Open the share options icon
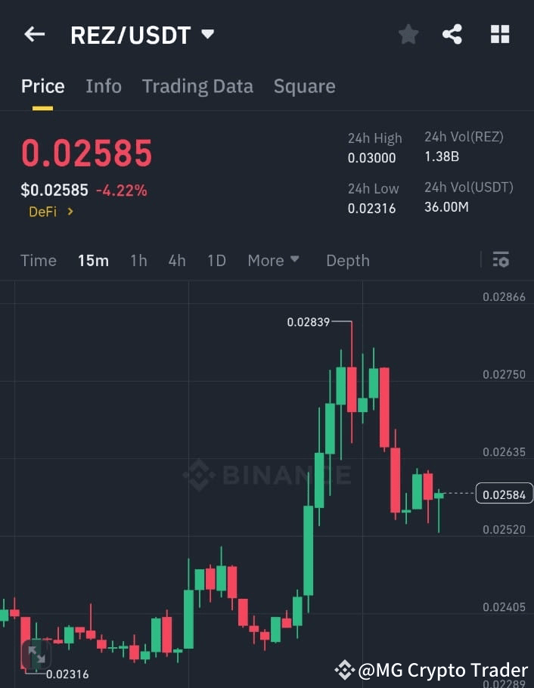Image resolution: width=534 pixels, height=688 pixels. pos(453,34)
